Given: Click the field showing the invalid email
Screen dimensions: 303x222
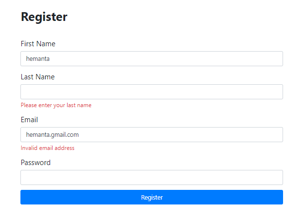Looking at the screenshot, I should click(x=151, y=135).
